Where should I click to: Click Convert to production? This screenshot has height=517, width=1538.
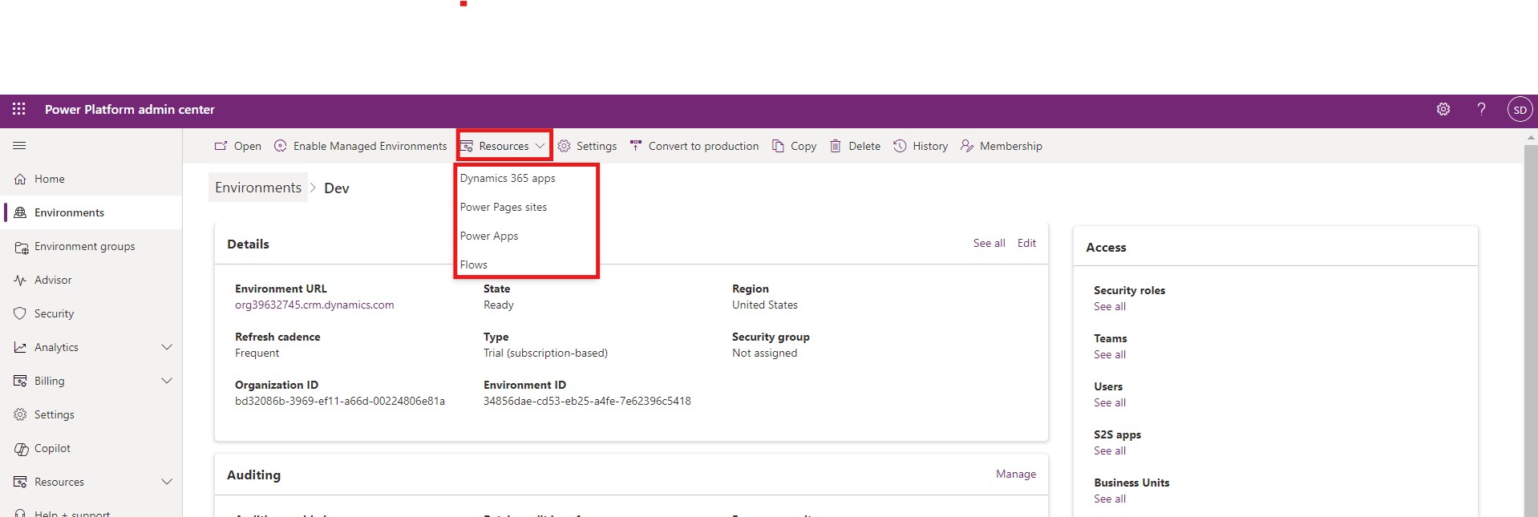click(694, 146)
